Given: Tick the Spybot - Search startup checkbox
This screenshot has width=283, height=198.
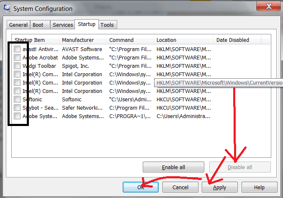Looking at the screenshot, I should coord(17,108).
